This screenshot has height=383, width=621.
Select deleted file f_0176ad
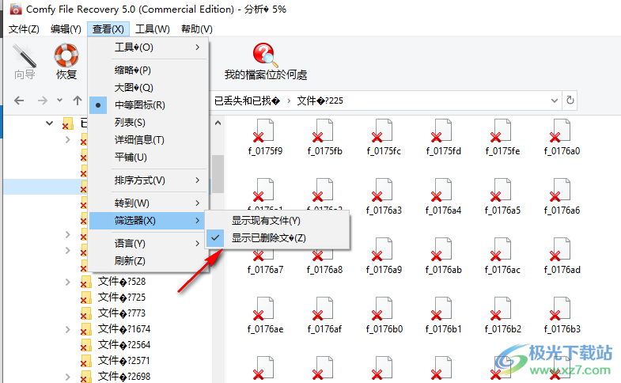click(562, 256)
